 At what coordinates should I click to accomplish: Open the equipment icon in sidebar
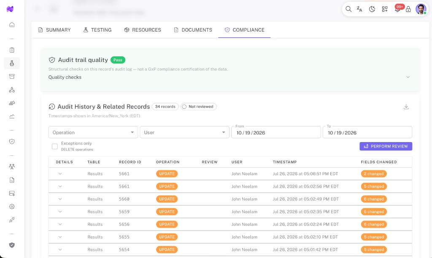(12, 103)
